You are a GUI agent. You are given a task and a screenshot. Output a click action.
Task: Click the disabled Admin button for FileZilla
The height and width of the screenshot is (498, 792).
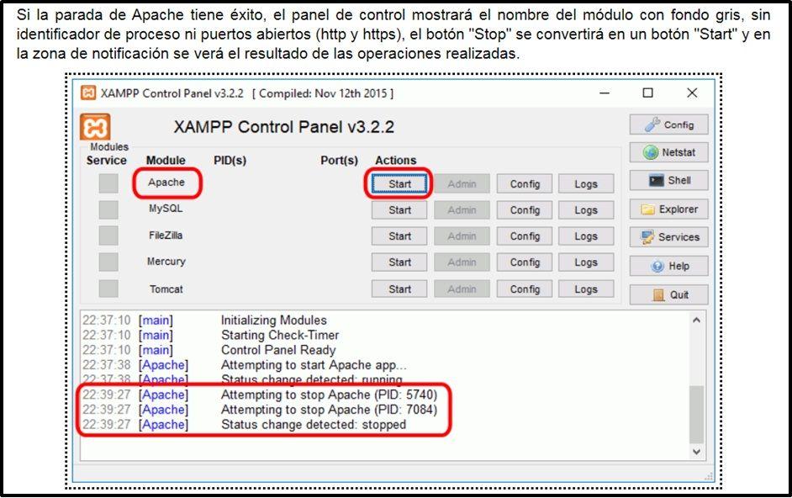(462, 236)
